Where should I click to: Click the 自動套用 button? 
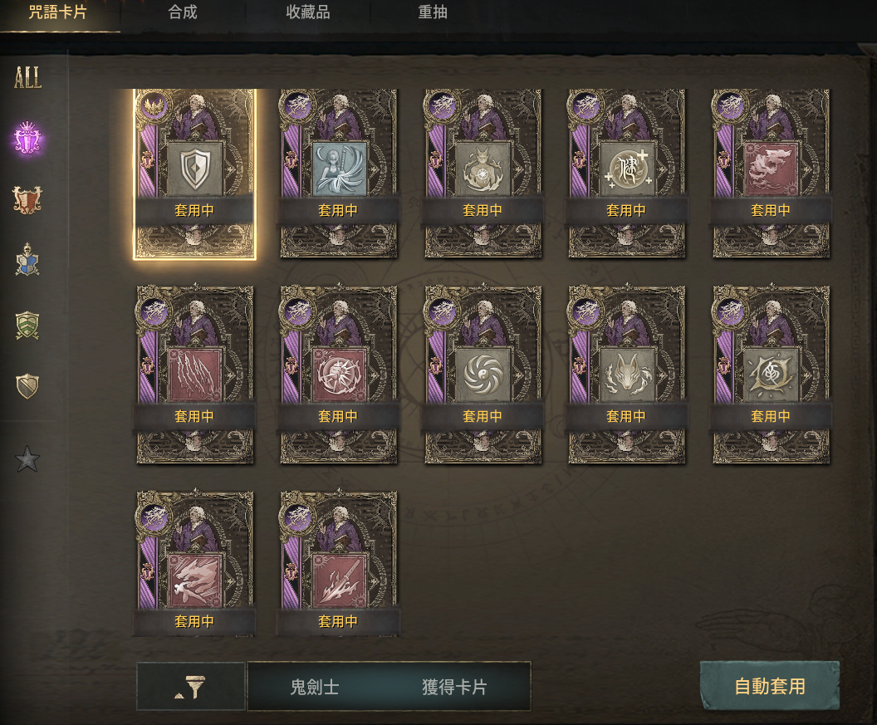(x=770, y=686)
